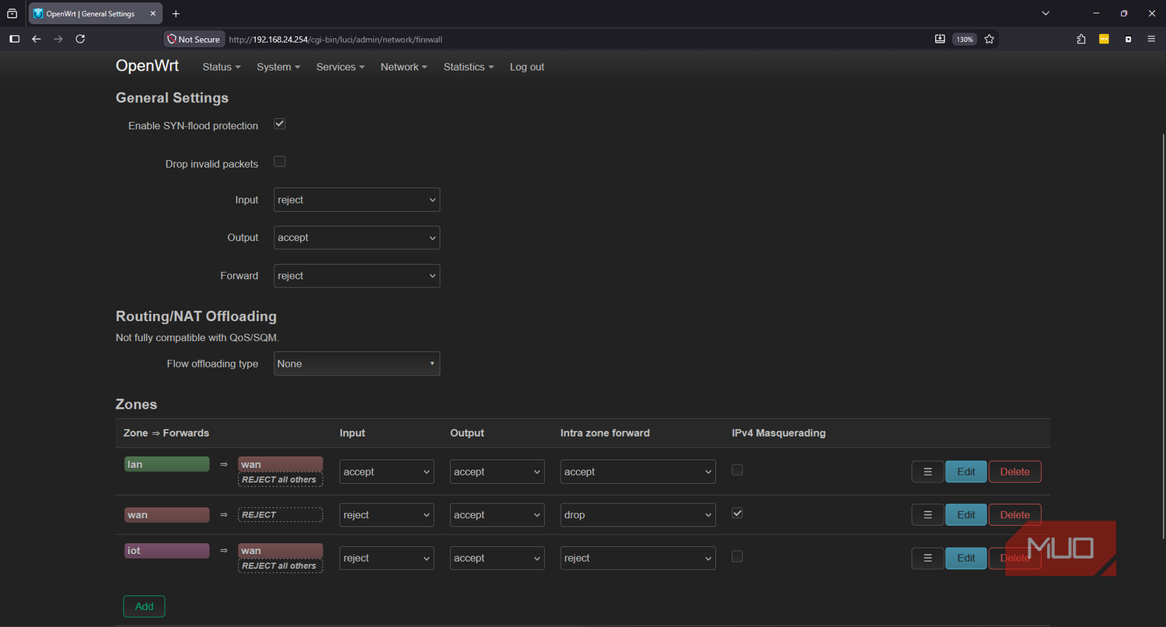Click the OpenWrt brand link
The height and width of the screenshot is (627, 1166).
[x=147, y=66]
